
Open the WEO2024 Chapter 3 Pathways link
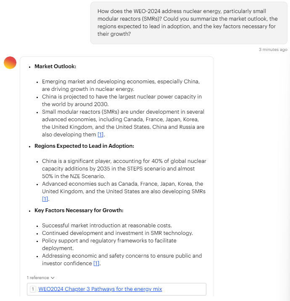tap(100, 289)
